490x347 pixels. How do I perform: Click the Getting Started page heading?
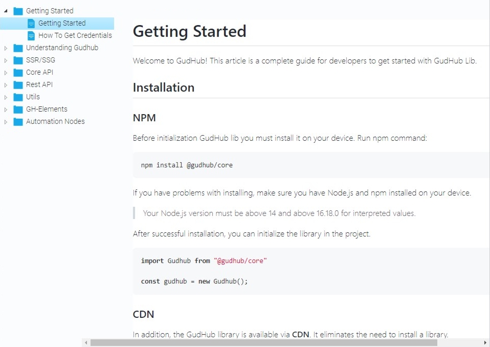(x=189, y=31)
